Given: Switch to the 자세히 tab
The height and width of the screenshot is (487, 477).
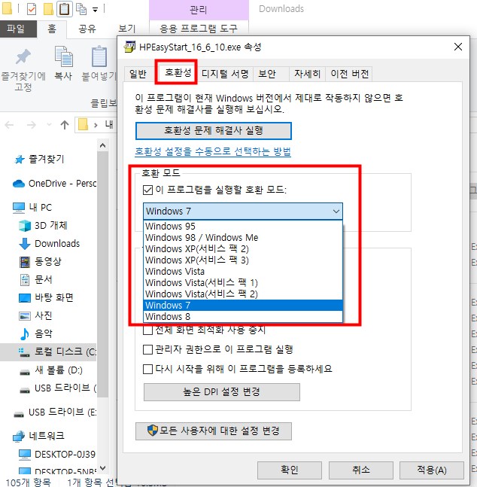Looking at the screenshot, I should click(x=307, y=74).
